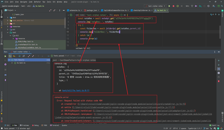The image size is (224, 130).
Task: Rerun tests with green play icon in Run panel
Action: click(6, 56)
